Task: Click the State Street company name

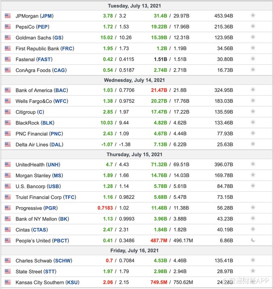Action: (x=29, y=271)
